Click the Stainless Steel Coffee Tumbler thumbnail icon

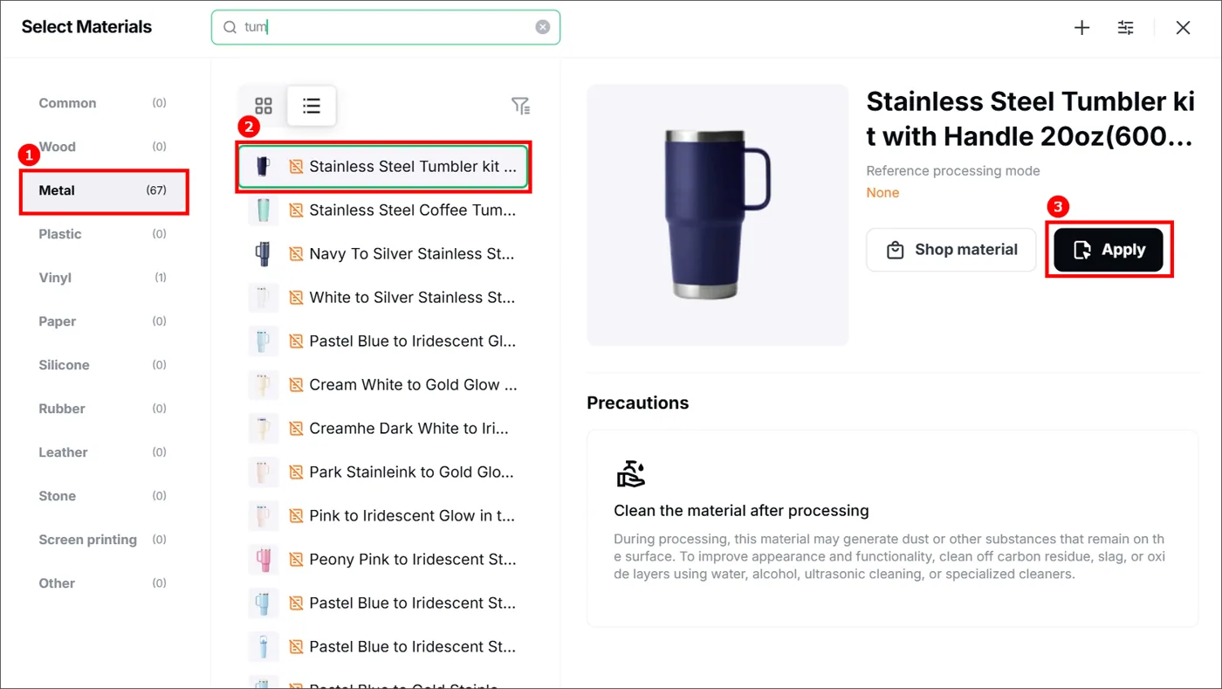(263, 210)
